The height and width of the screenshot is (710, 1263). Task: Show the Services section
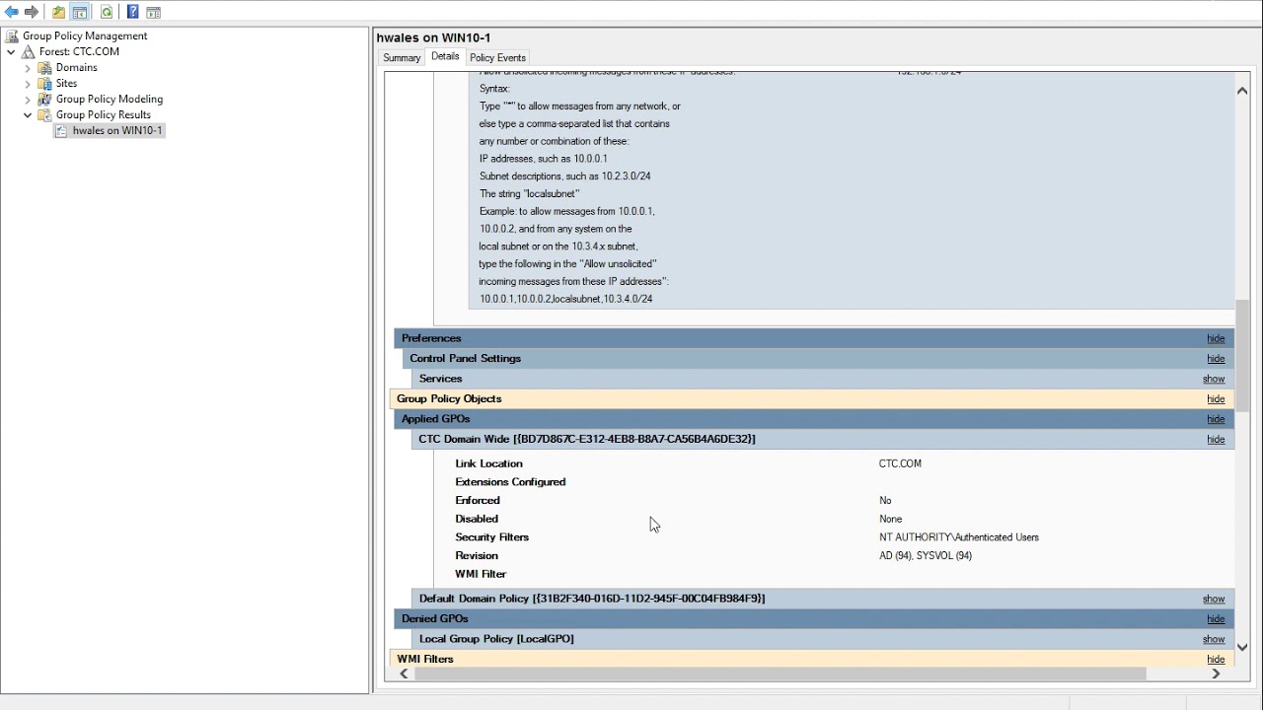(1214, 379)
